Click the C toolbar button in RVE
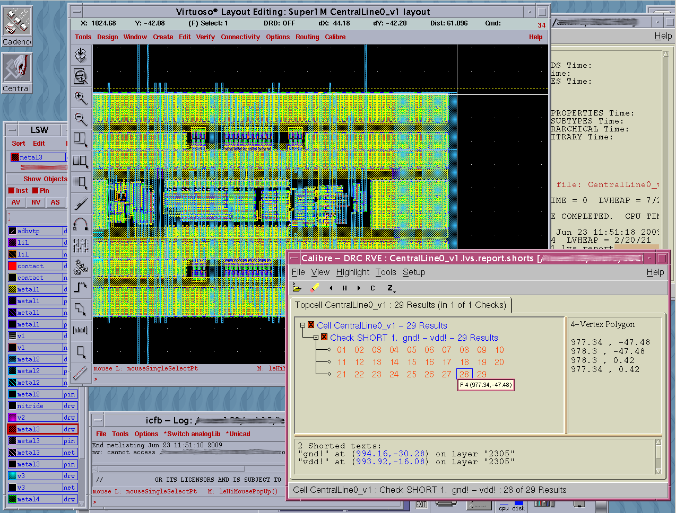 point(372,288)
